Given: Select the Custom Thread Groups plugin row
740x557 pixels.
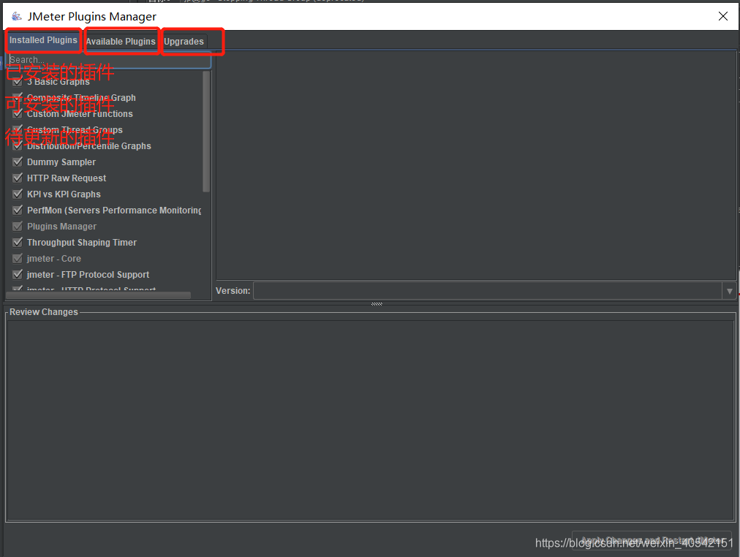Looking at the screenshot, I should [75, 129].
